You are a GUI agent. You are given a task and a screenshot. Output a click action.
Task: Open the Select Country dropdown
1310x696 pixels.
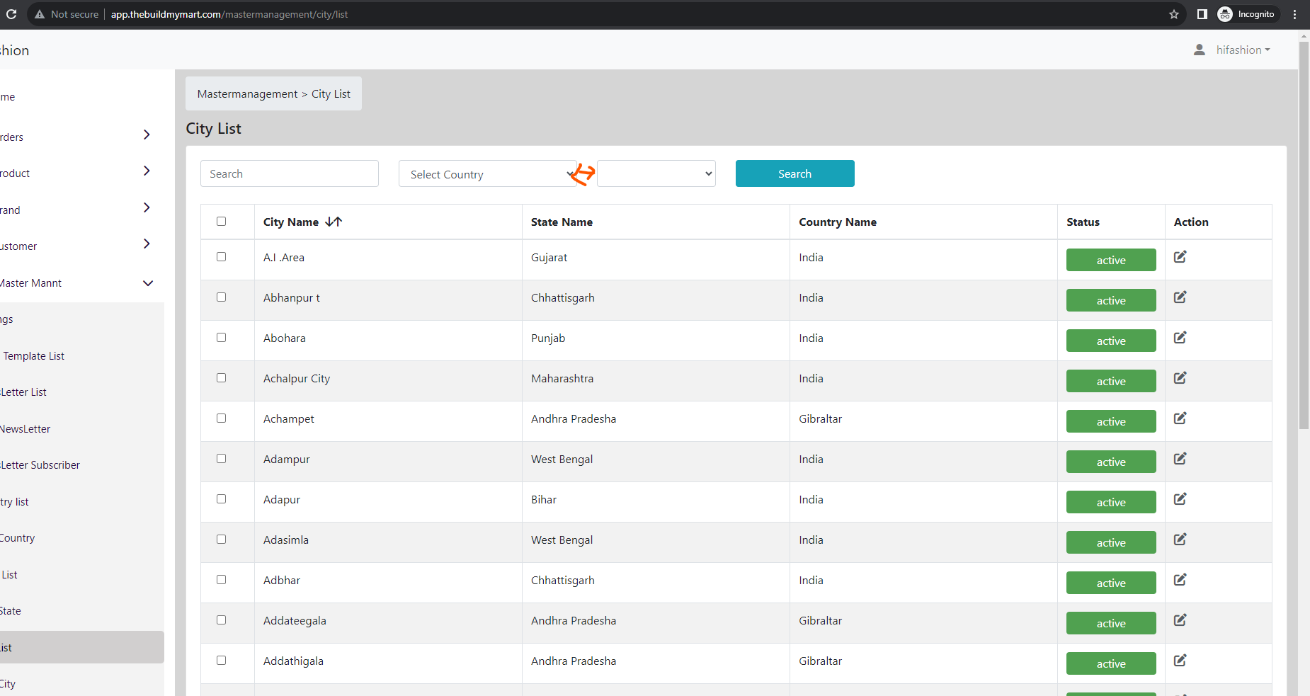tap(489, 174)
